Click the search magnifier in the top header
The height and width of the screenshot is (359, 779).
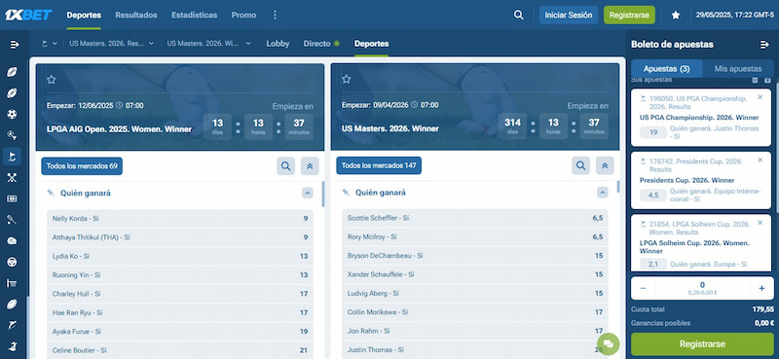pyautogui.click(x=519, y=15)
